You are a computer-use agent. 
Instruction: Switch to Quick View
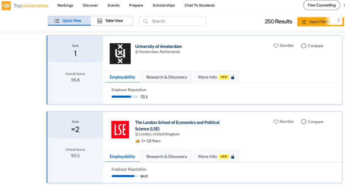pos(69,21)
